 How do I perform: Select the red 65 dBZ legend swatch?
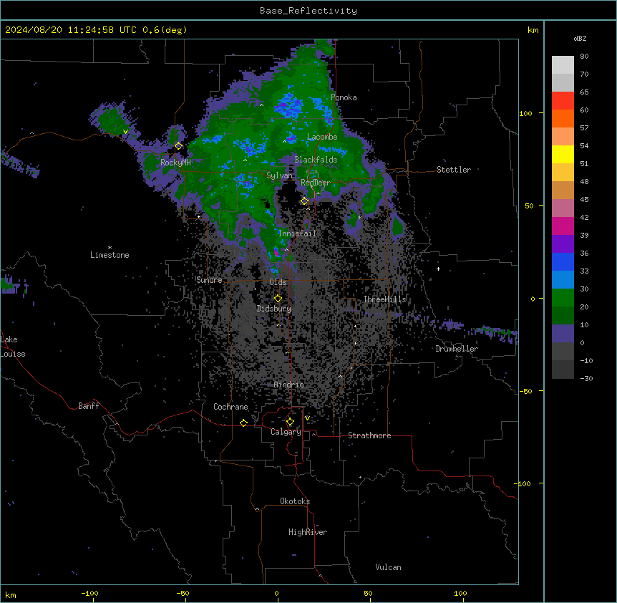click(x=563, y=100)
